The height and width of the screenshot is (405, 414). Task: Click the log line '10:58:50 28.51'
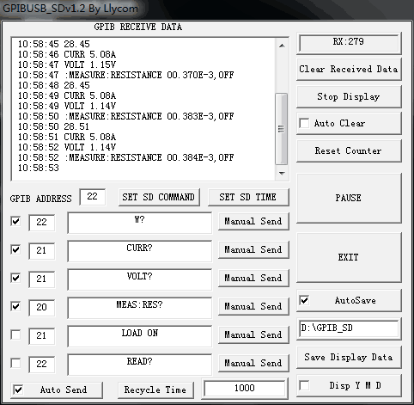(53, 126)
